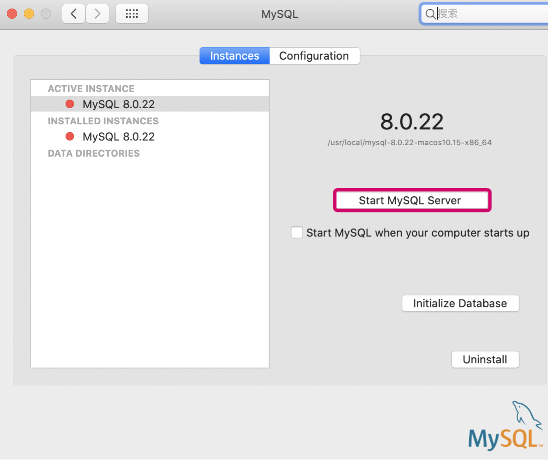Click the Uninstall button
This screenshot has height=460, width=548.
pyautogui.click(x=485, y=359)
